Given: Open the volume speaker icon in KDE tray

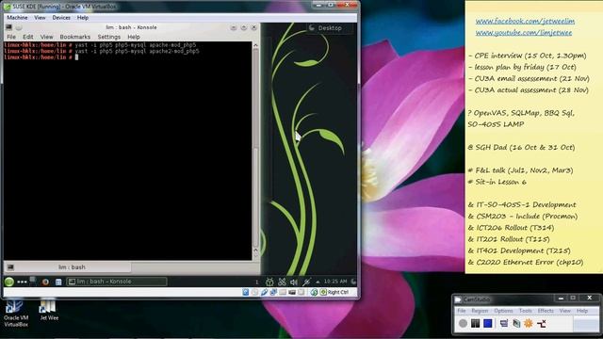Looking at the screenshot, I should point(294,282).
